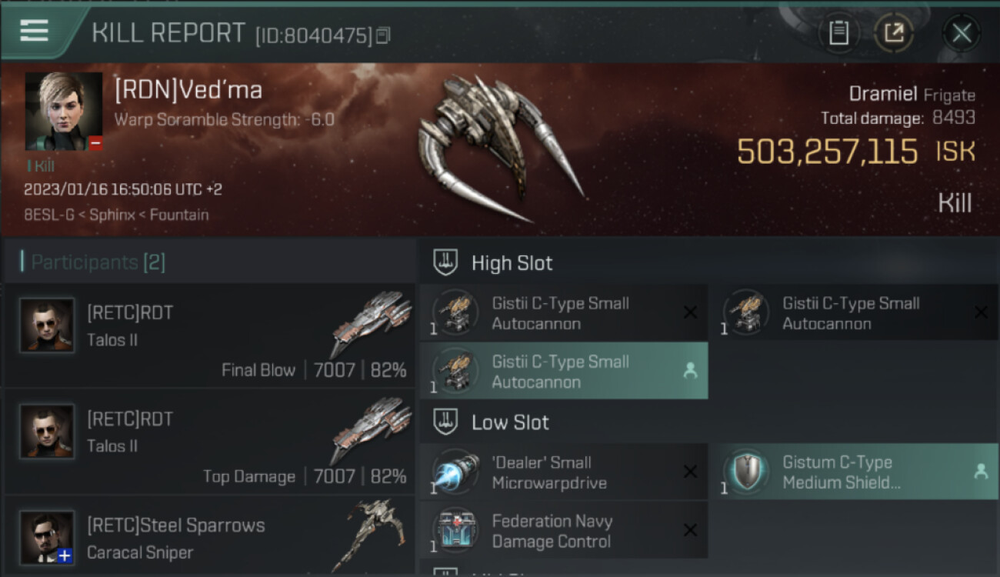The height and width of the screenshot is (577, 1000).
Task: Select Federation Navy Damage Control module
Action: (x=563, y=531)
